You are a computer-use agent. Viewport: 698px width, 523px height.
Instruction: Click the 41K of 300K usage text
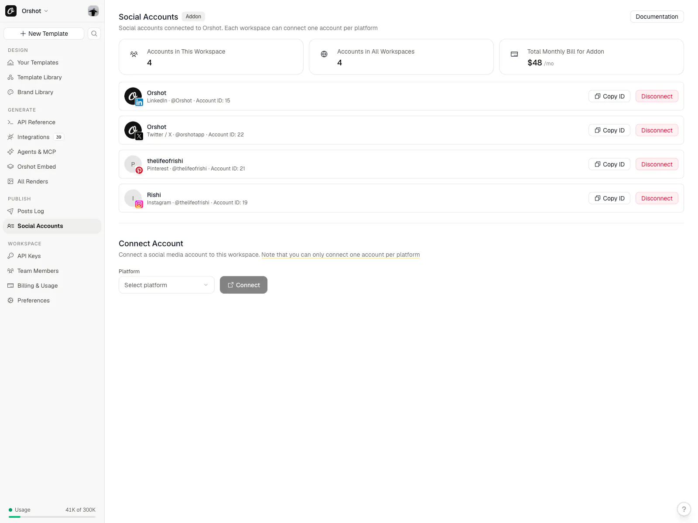tap(80, 510)
